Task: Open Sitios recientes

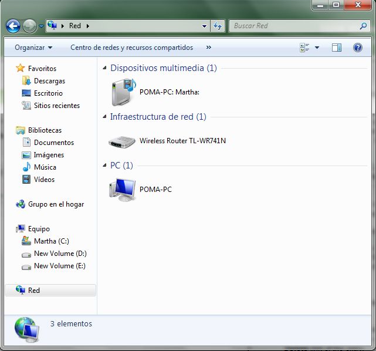Action: click(57, 106)
